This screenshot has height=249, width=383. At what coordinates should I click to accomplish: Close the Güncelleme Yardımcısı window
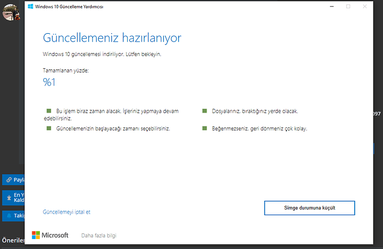coord(365,7)
